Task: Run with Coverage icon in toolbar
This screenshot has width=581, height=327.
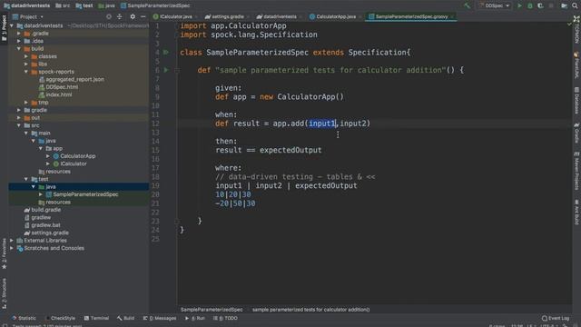Action: pyautogui.click(x=540, y=5)
